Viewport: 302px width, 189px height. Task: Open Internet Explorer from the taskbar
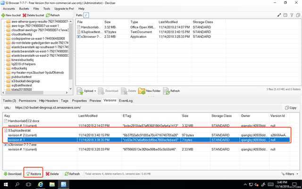point(41,184)
